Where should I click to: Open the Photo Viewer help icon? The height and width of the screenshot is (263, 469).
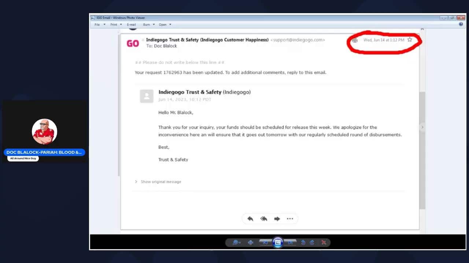pyautogui.click(x=461, y=24)
